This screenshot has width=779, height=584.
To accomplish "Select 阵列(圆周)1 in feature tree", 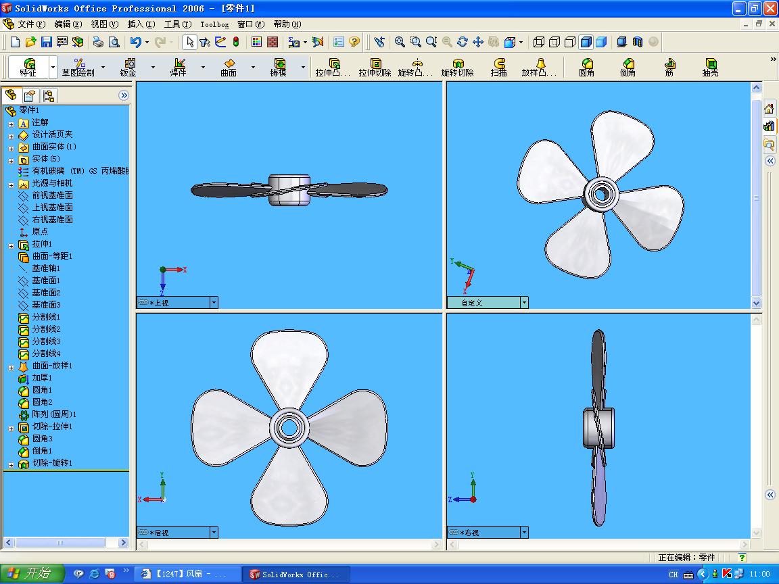I will [x=47, y=414].
